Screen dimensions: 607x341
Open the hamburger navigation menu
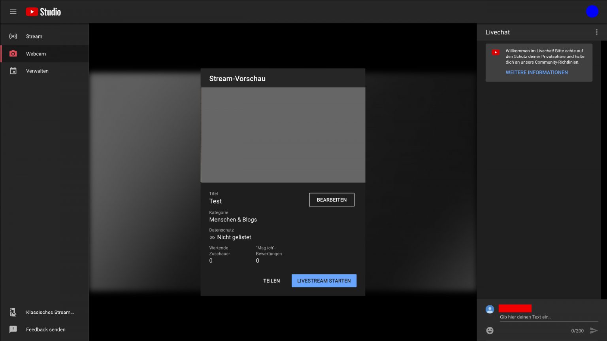(x=13, y=12)
